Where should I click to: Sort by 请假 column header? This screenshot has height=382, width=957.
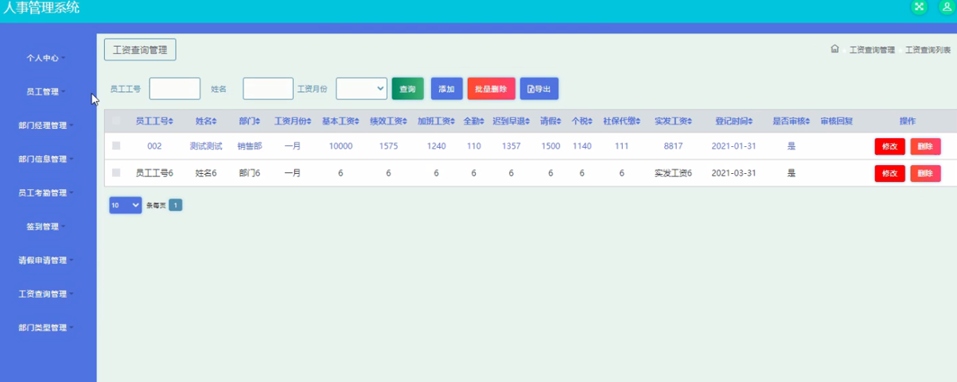click(550, 122)
